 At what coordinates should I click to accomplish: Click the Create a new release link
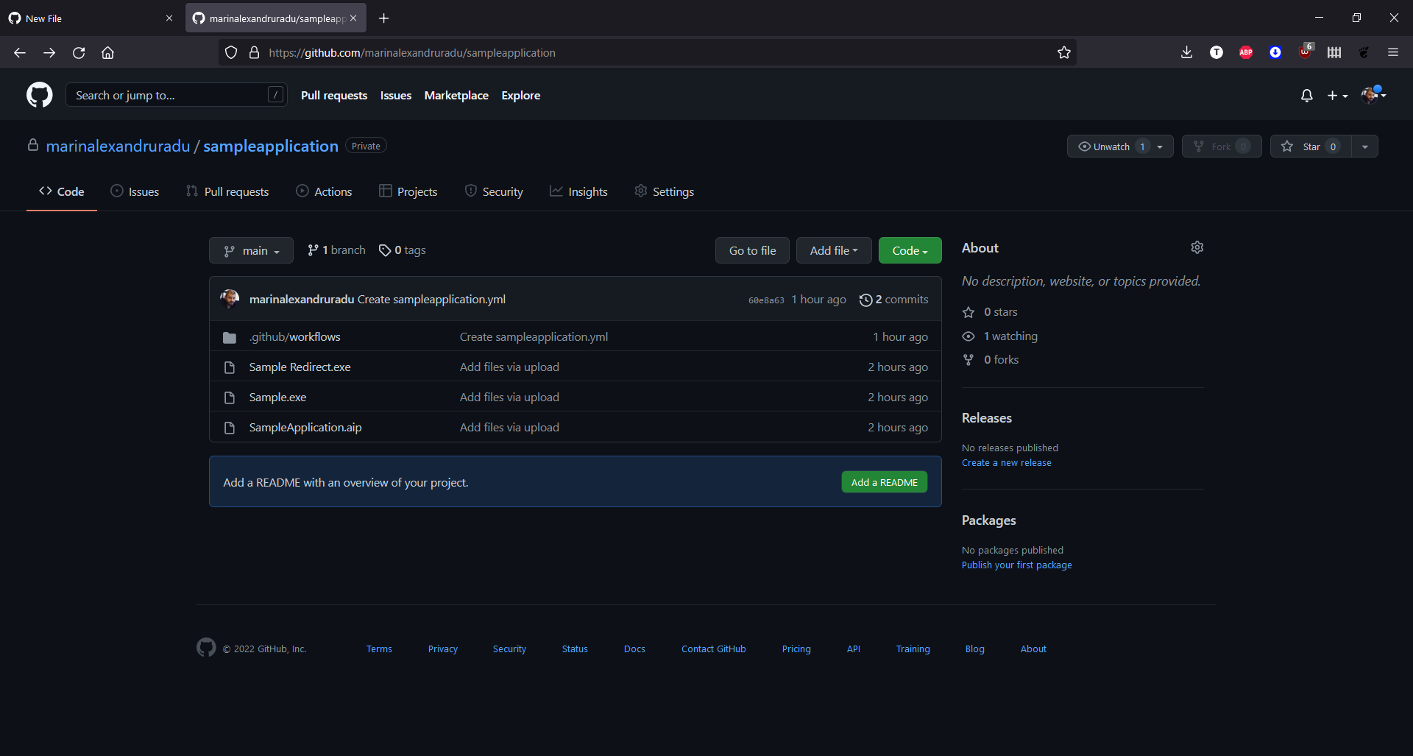point(1006,462)
